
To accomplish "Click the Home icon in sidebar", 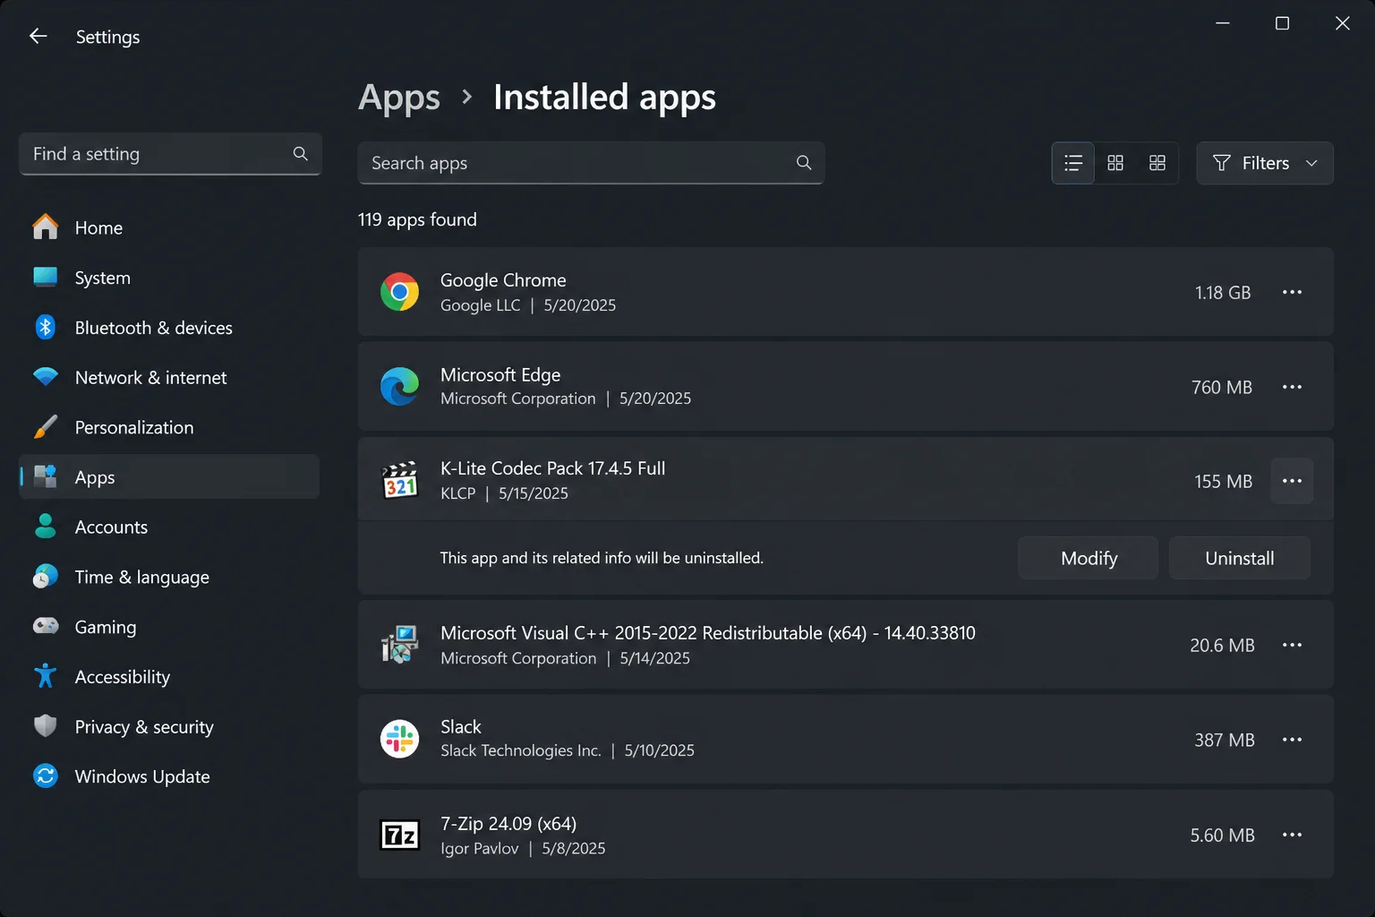I will coord(45,227).
